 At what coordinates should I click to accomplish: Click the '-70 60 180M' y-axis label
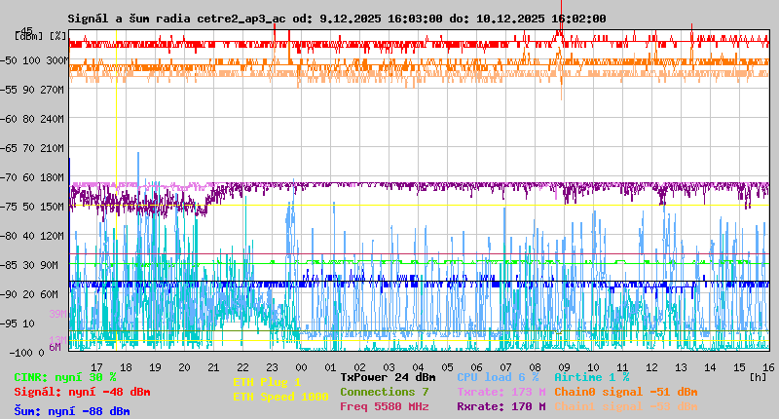tap(32, 177)
